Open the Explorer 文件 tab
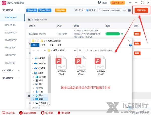The image size is (151, 115). point(35,45)
